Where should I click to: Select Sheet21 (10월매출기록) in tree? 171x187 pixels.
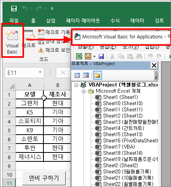tap(124, 178)
